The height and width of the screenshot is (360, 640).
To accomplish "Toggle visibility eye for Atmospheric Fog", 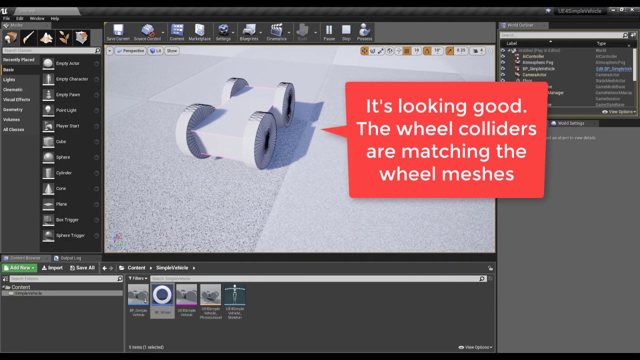I will (x=502, y=62).
